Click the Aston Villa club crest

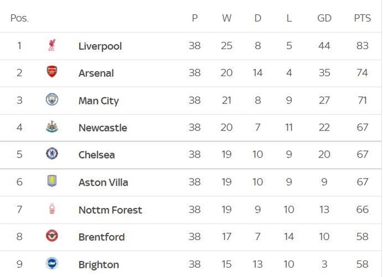click(52, 181)
